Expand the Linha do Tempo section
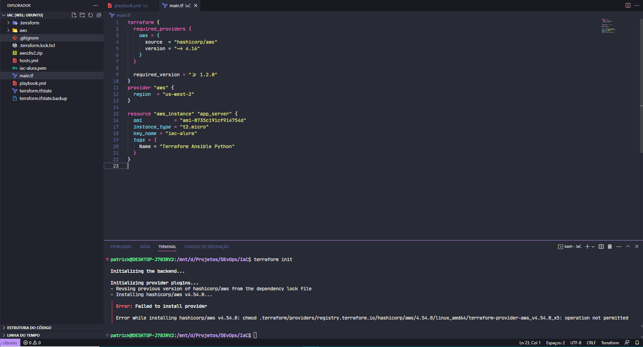This screenshot has height=347, width=643. click(52, 335)
